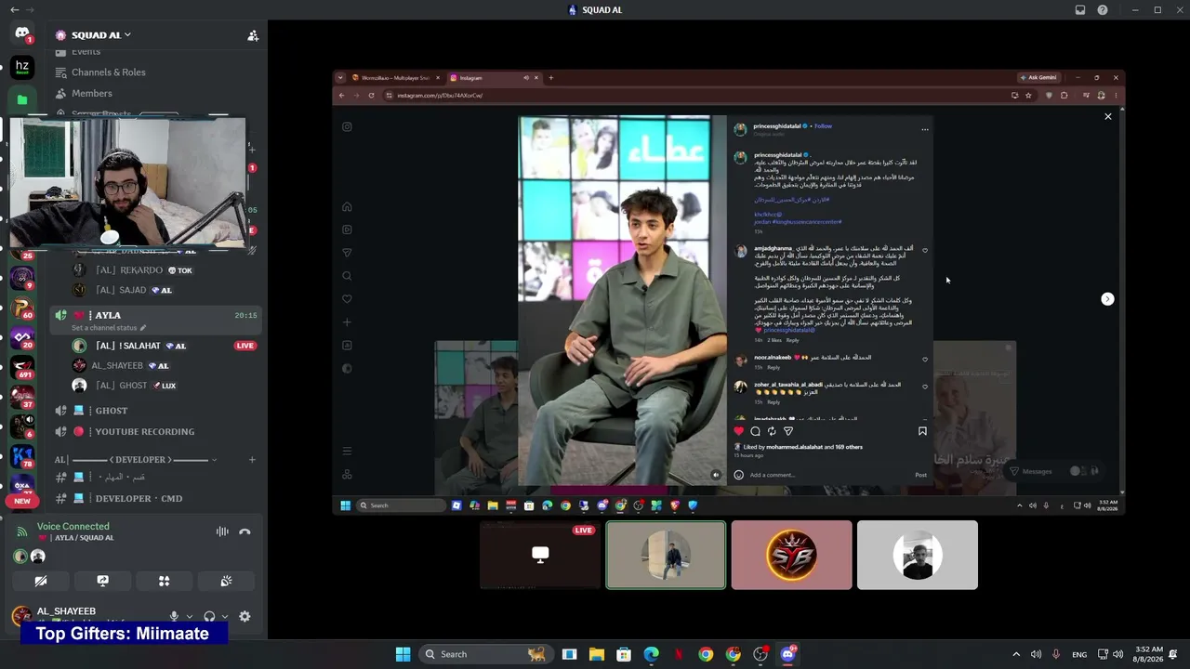Screen dimensions: 1190x669
Task: Open the soundboard
Action: pyautogui.click(x=226, y=581)
